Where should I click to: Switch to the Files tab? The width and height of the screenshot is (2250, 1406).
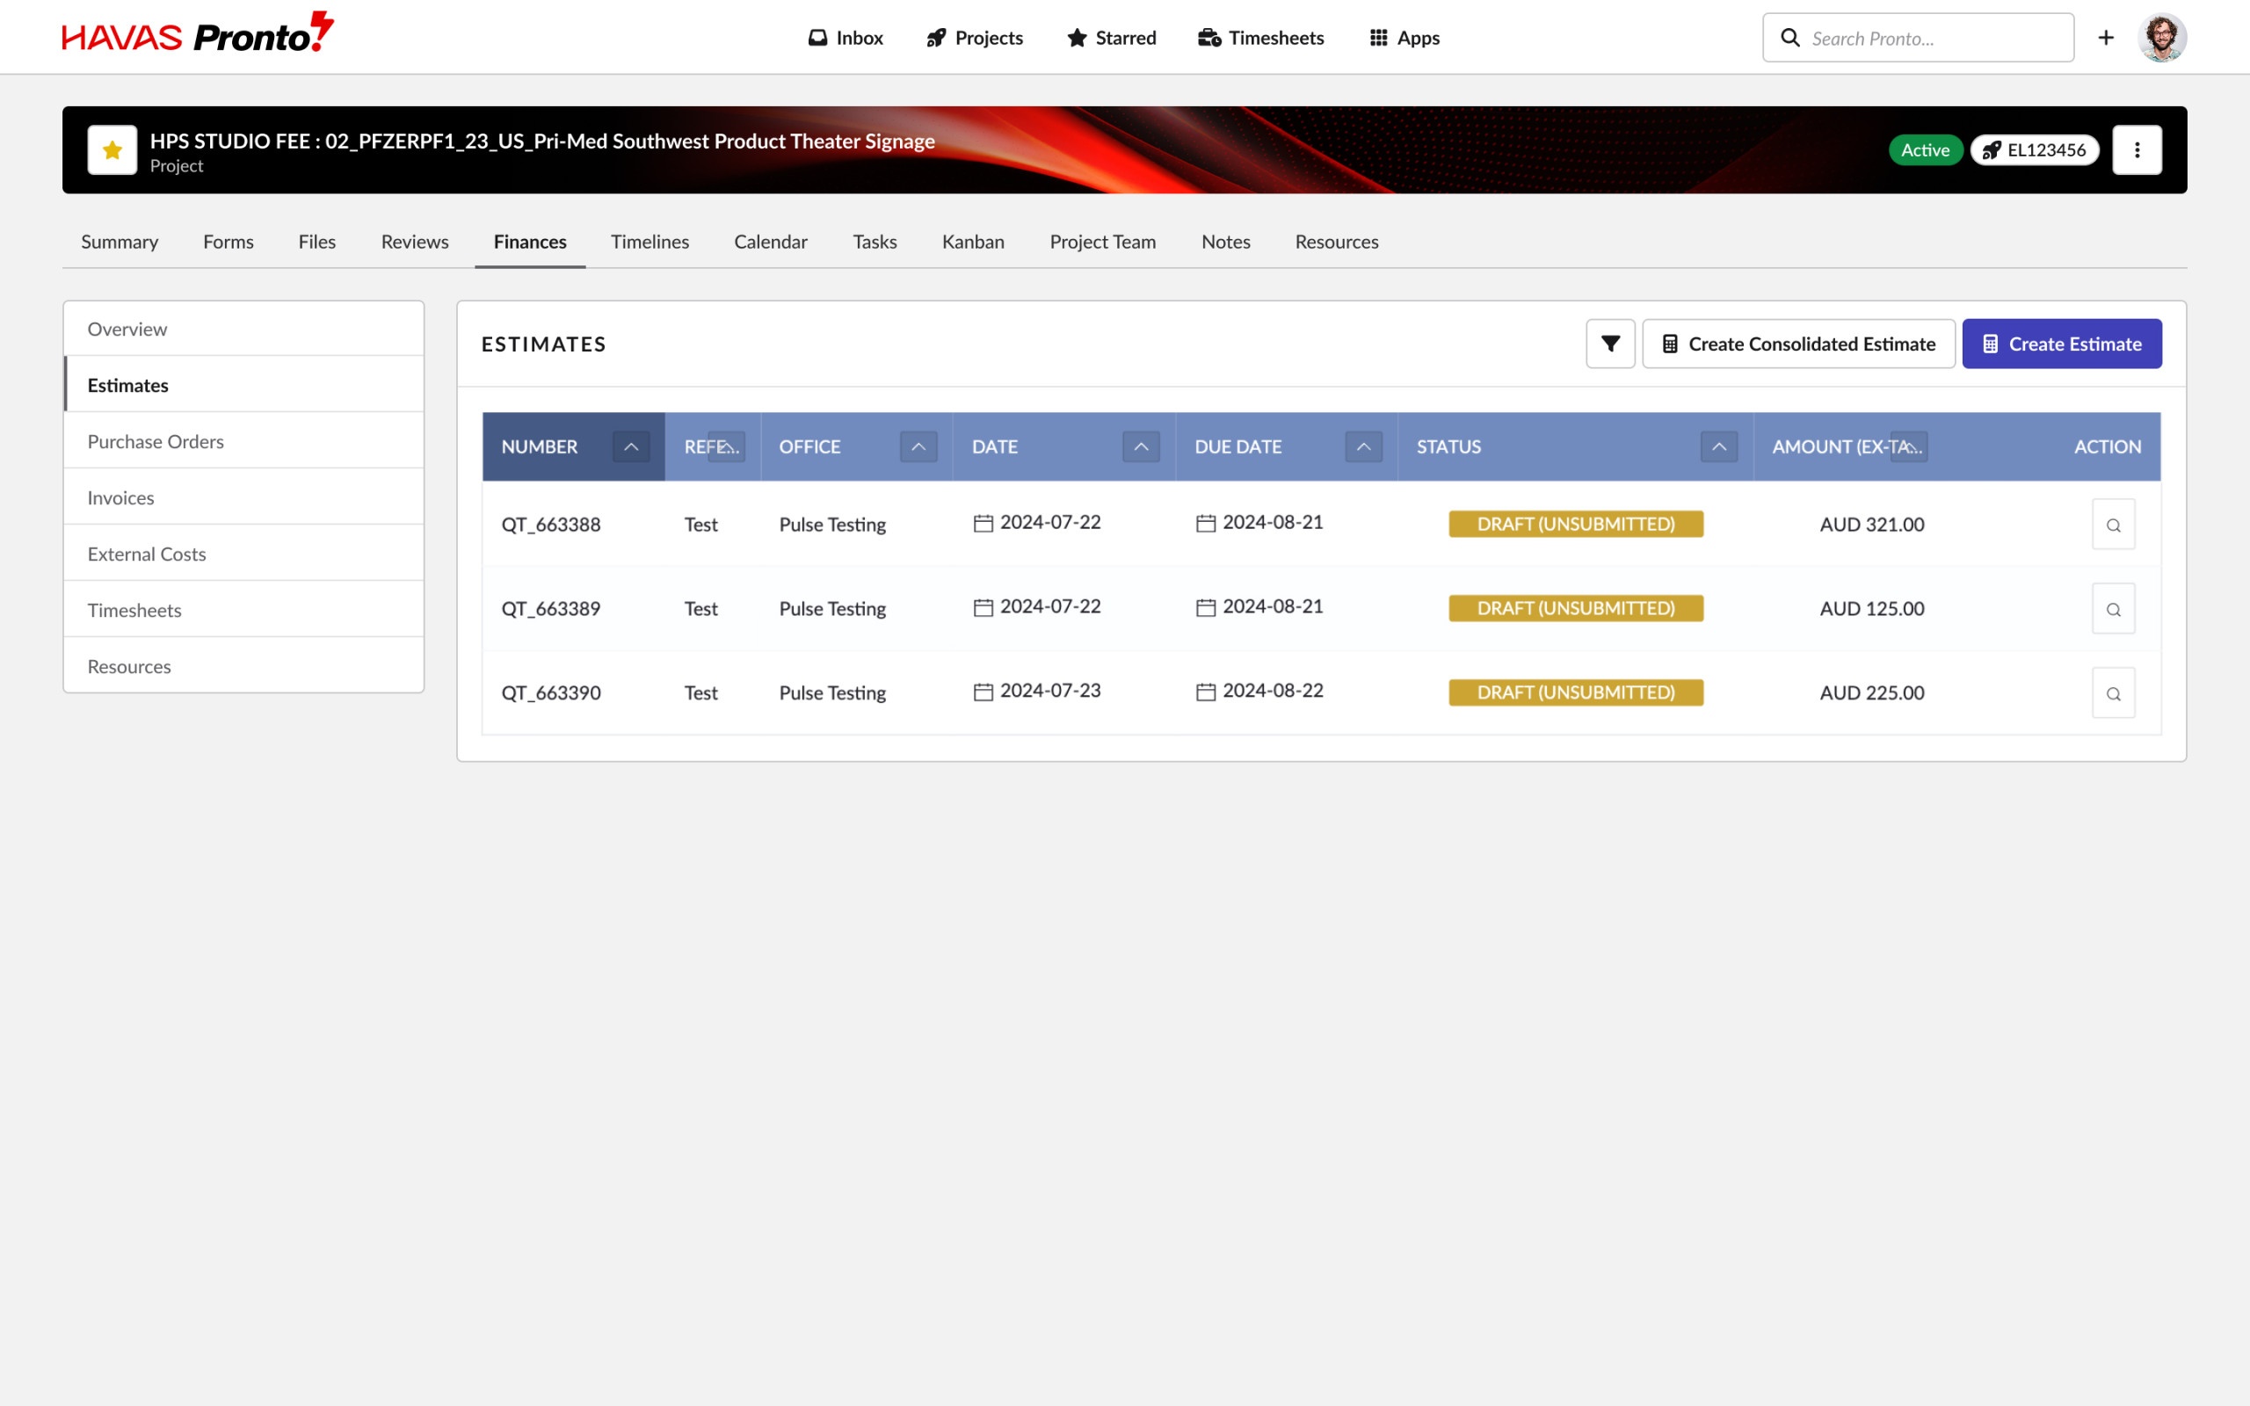317,242
